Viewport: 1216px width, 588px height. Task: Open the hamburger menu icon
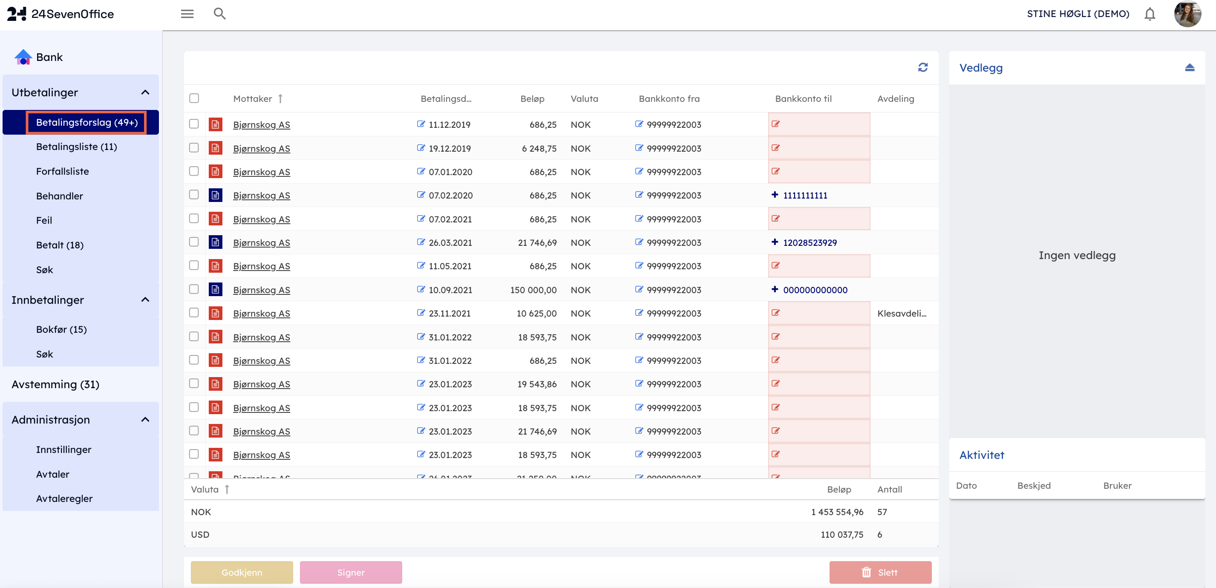(187, 14)
